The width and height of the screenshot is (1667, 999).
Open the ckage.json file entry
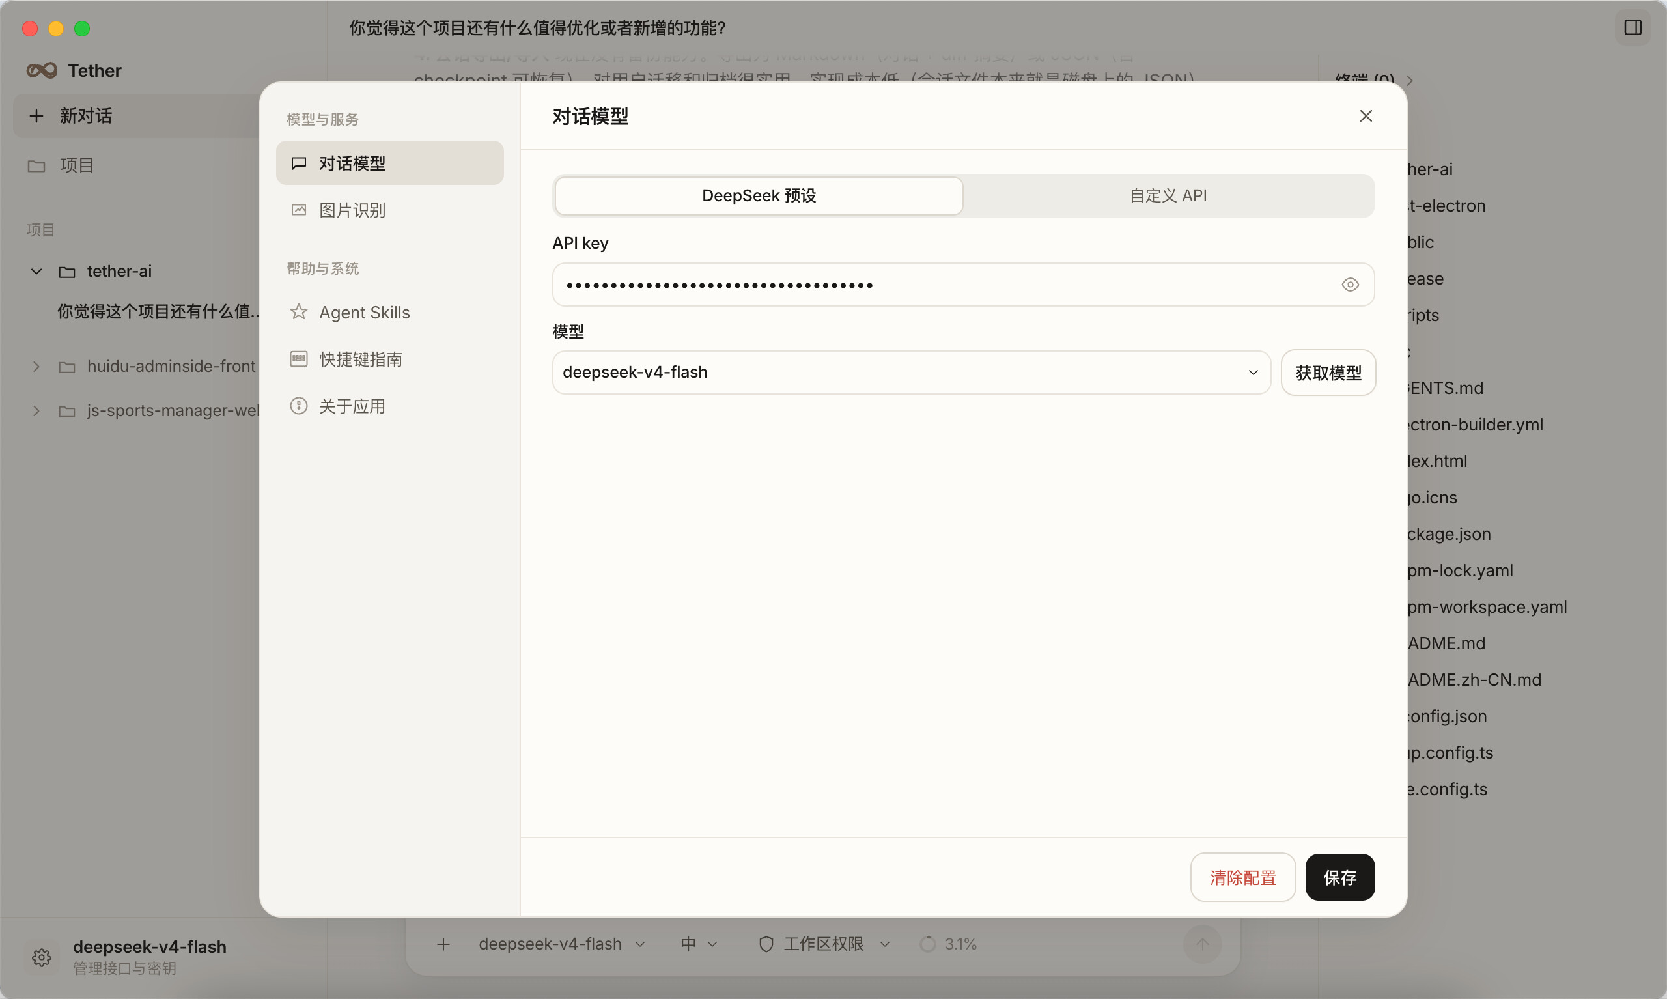(1449, 535)
